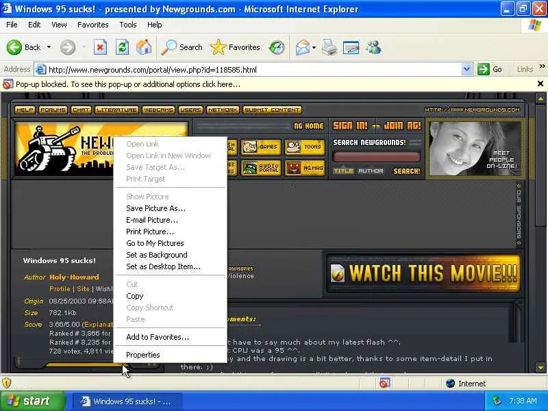Open the Tools menu
The height and width of the screenshot is (411, 548).
click(x=128, y=25)
